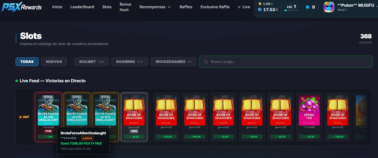
Task: Go to Inicio page
Action: pos(57,7)
